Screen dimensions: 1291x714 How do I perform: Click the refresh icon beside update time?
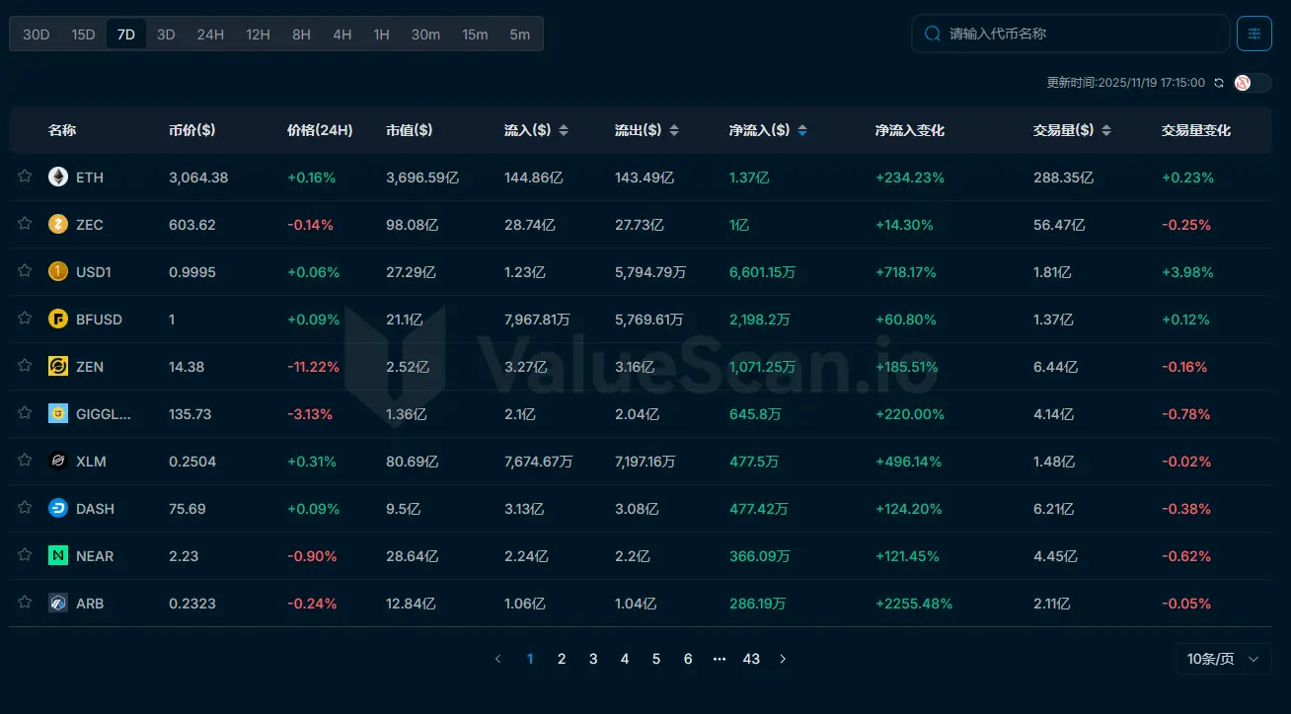pos(1219,83)
